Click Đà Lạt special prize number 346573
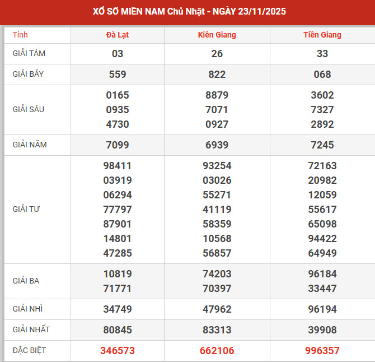375x362 pixels. [118, 351]
